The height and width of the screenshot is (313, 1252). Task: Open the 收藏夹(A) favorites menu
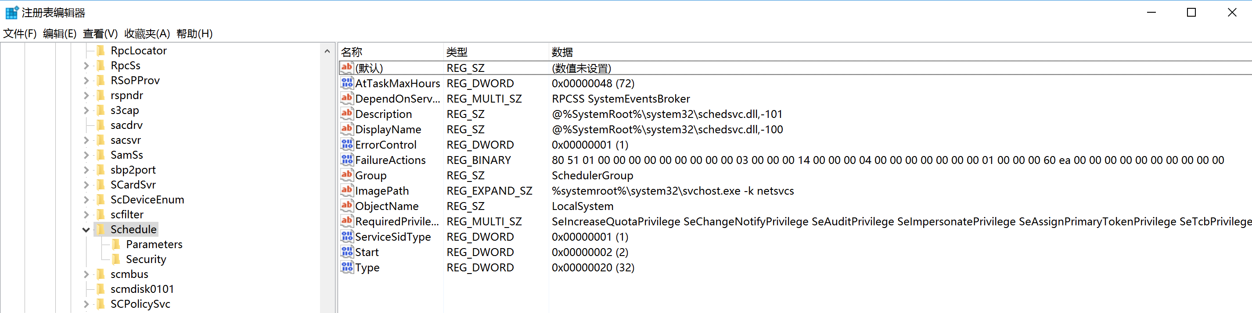pos(147,33)
